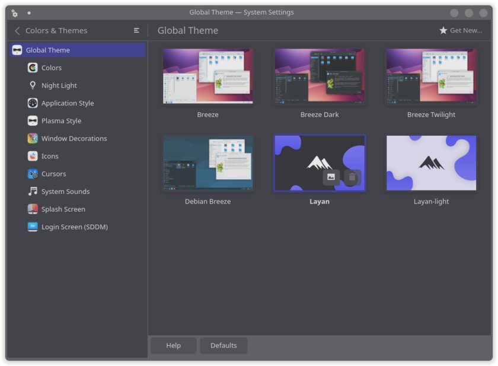This screenshot has height=366, width=498.
Task: Show the preview of the Layan theme
Action: 331,177
